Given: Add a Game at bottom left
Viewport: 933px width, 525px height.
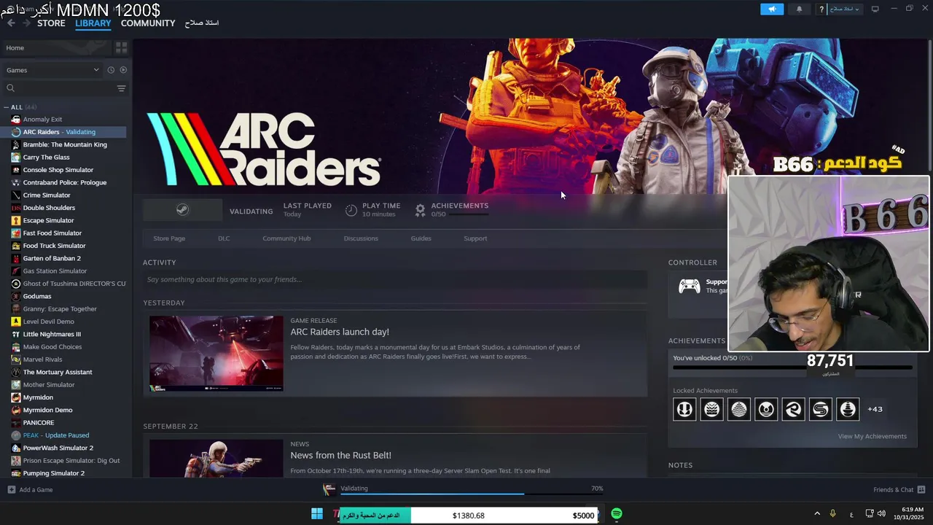Looking at the screenshot, I should 30,490.
